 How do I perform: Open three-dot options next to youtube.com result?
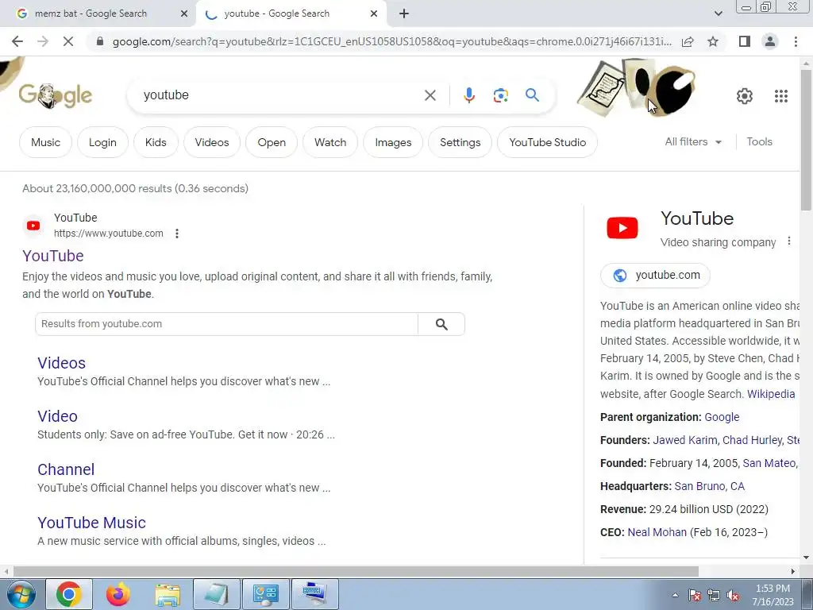tap(177, 234)
